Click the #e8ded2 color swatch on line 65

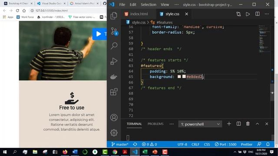184,76
